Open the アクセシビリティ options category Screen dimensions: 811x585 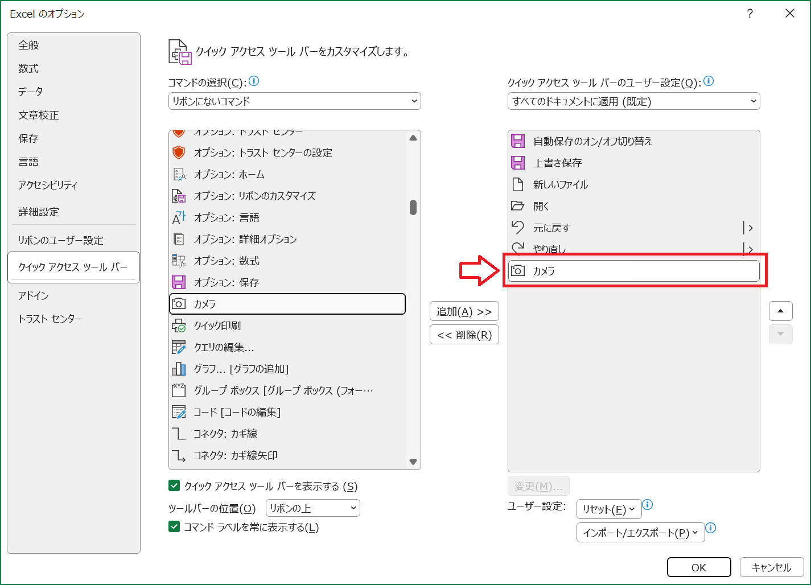pos(73,185)
